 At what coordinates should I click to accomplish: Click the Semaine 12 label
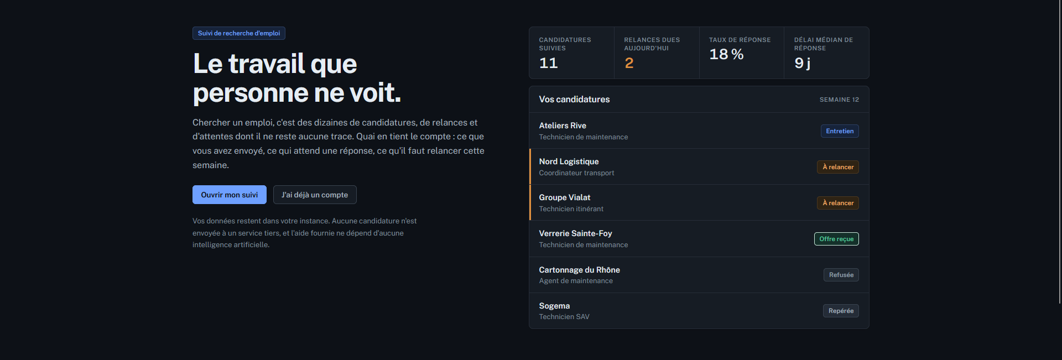point(839,100)
